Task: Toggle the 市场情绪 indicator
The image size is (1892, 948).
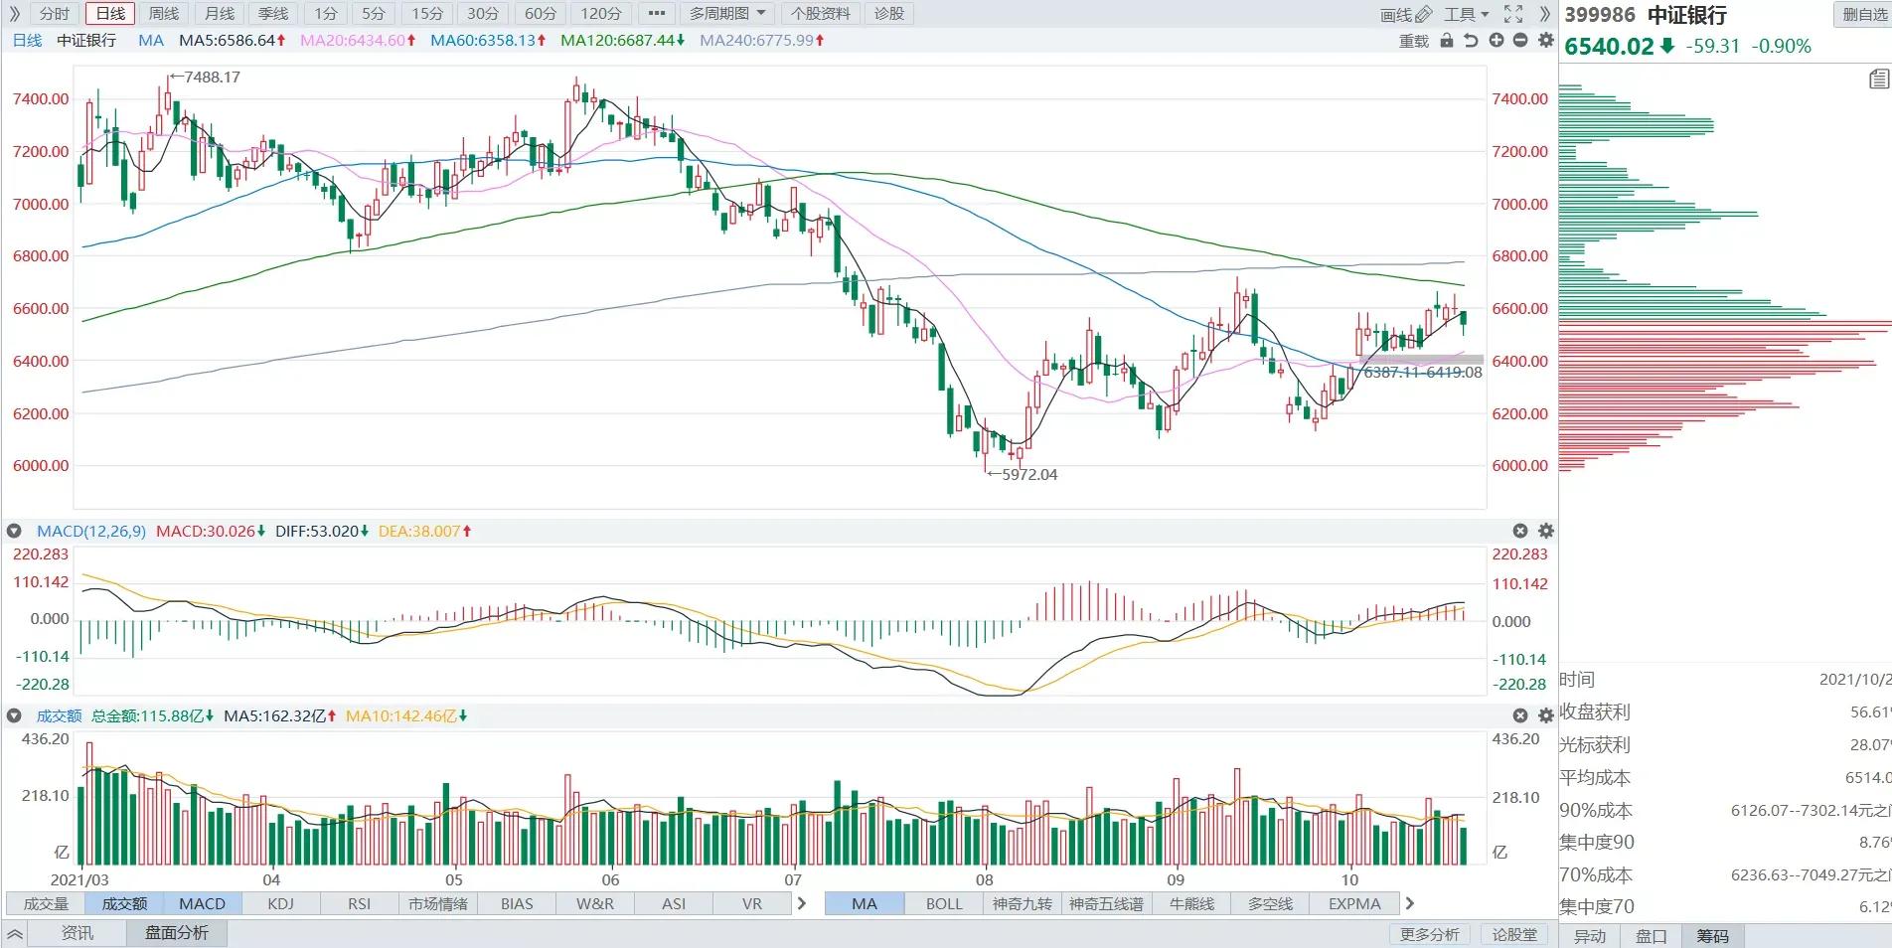Action: pyautogui.click(x=438, y=903)
